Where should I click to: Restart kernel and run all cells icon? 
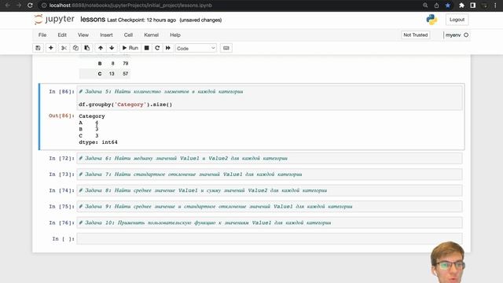(x=167, y=48)
